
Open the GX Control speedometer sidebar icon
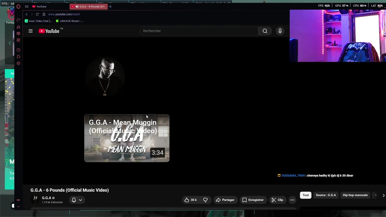(18, 20)
